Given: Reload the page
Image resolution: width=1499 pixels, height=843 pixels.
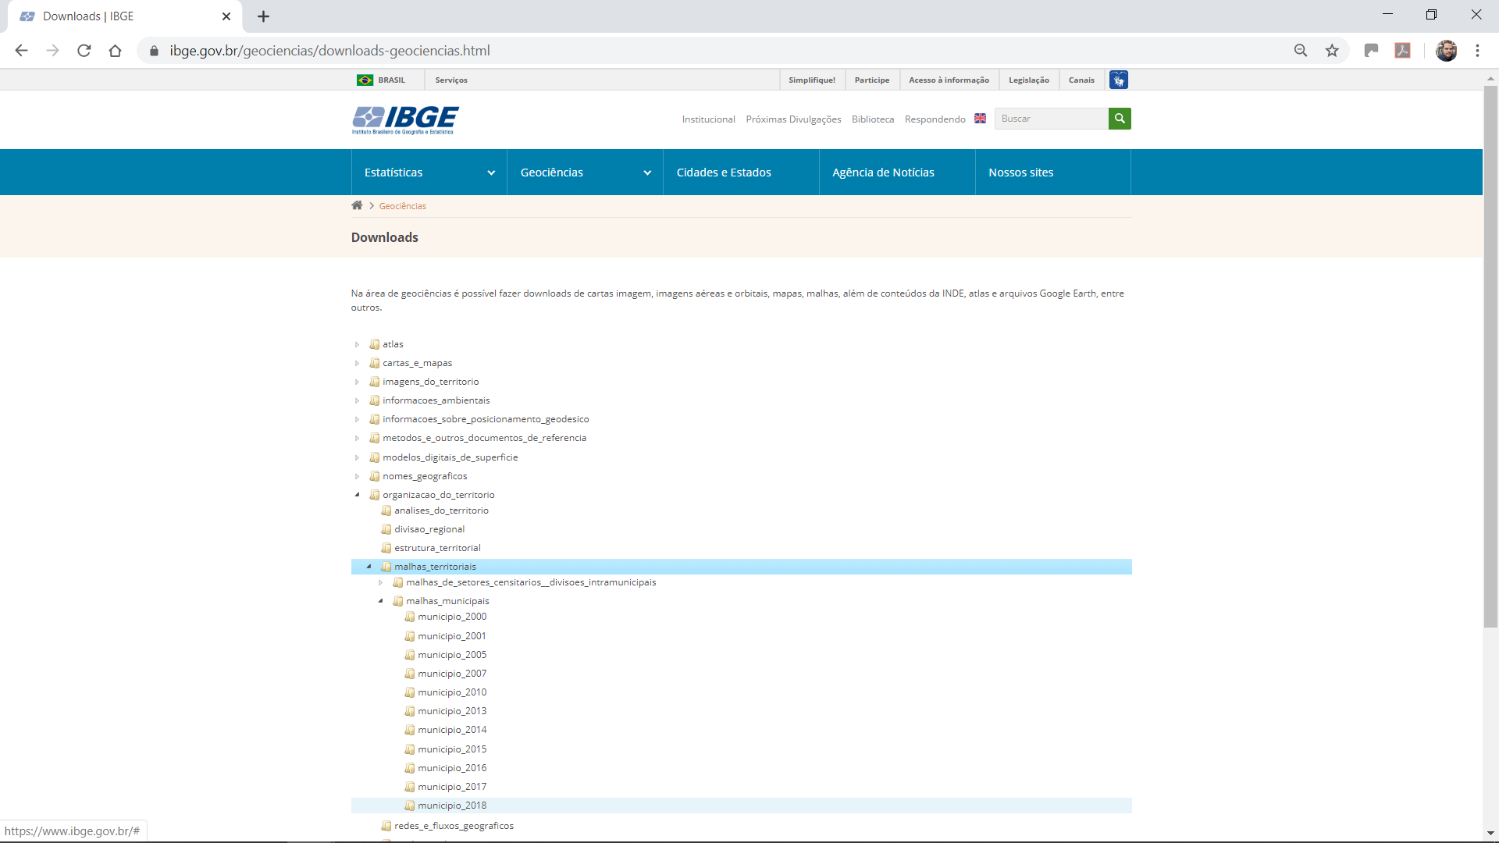Looking at the screenshot, I should click(84, 51).
